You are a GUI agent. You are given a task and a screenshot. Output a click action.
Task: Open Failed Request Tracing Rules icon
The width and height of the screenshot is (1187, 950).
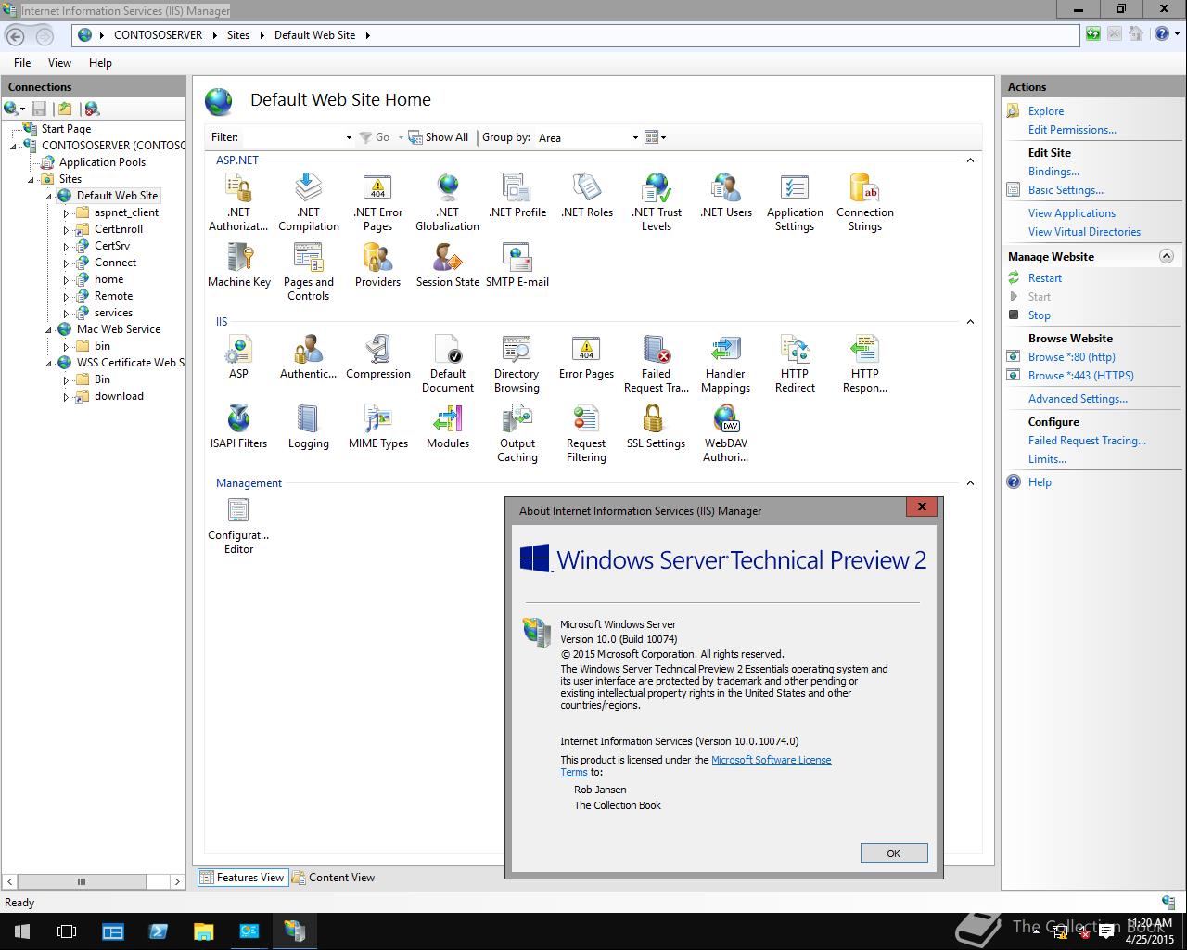[656, 364]
